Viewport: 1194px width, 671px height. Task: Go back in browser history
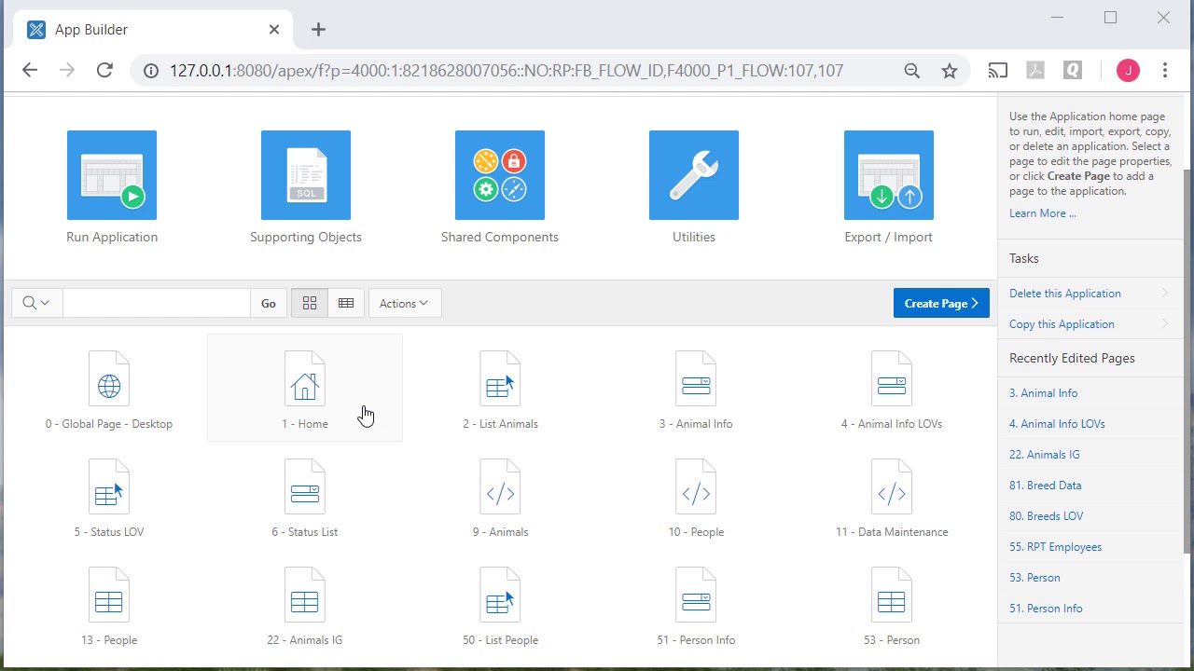(x=30, y=70)
